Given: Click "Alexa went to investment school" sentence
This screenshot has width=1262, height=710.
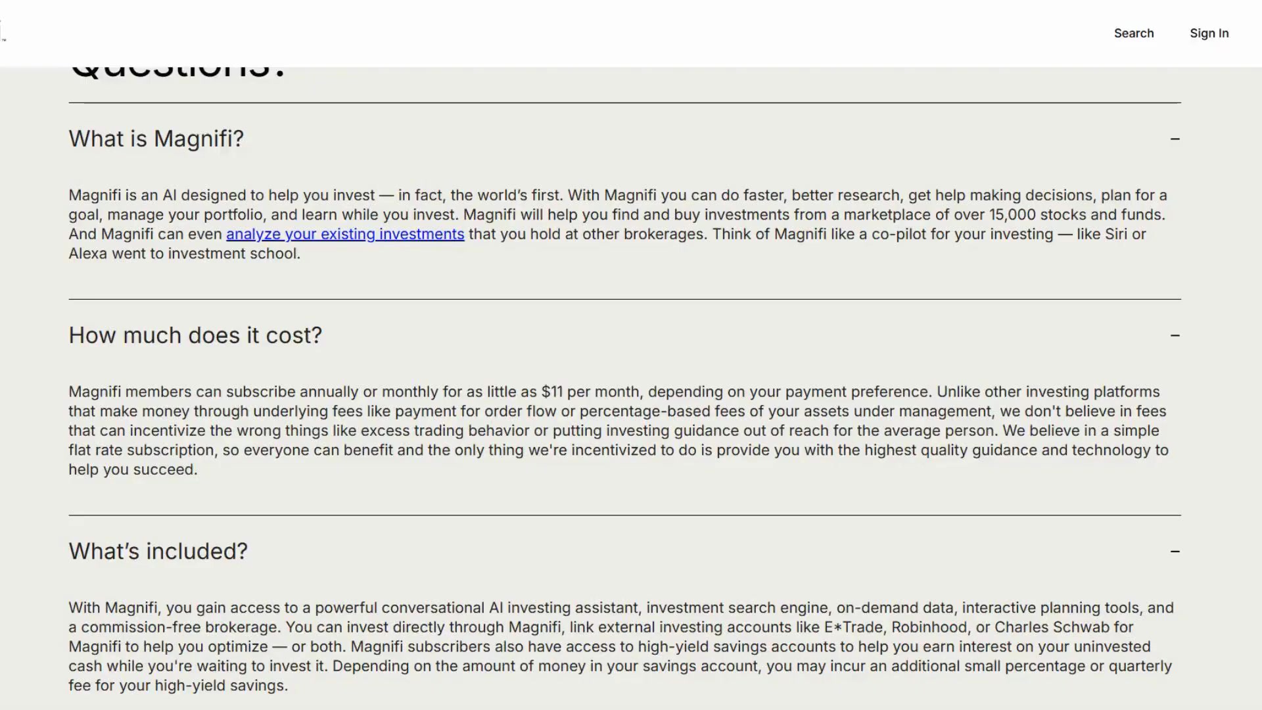Looking at the screenshot, I should click(x=184, y=254).
